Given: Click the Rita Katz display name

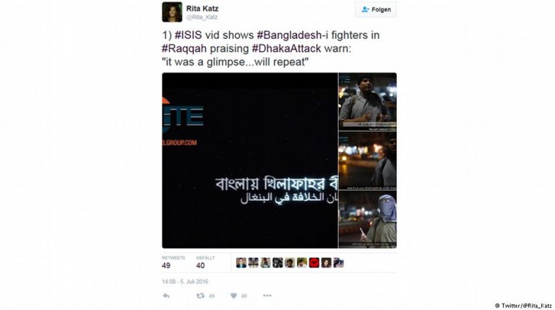Looking at the screenshot, I should 202,9.
